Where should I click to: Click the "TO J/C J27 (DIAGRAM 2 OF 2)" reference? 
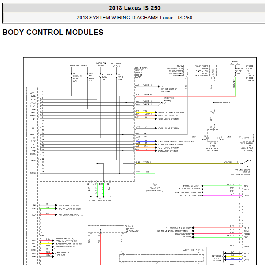point(155,189)
